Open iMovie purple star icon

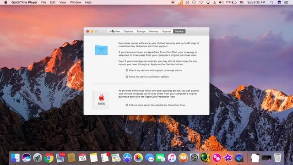pyautogui.click(x=228, y=158)
